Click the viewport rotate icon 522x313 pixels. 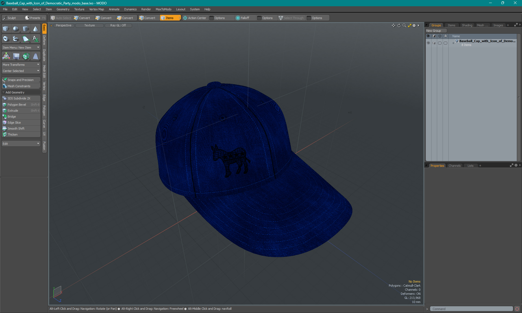(x=399, y=25)
